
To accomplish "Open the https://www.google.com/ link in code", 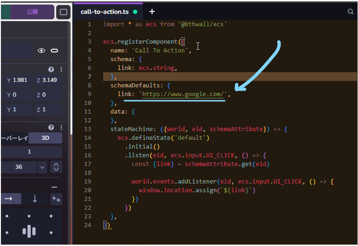I will [x=183, y=94].
